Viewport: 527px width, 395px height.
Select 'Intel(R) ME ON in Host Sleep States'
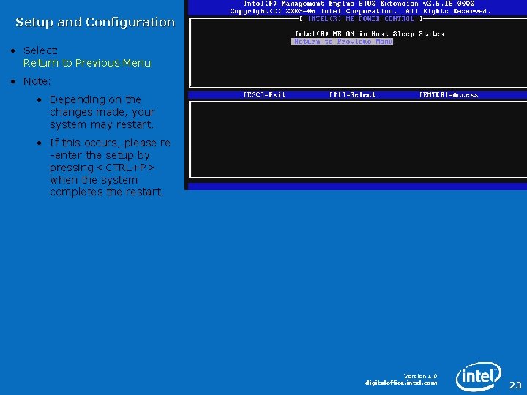[370, 34]
